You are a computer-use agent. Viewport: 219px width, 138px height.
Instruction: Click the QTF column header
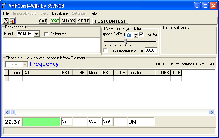click(x=176, y=73)
